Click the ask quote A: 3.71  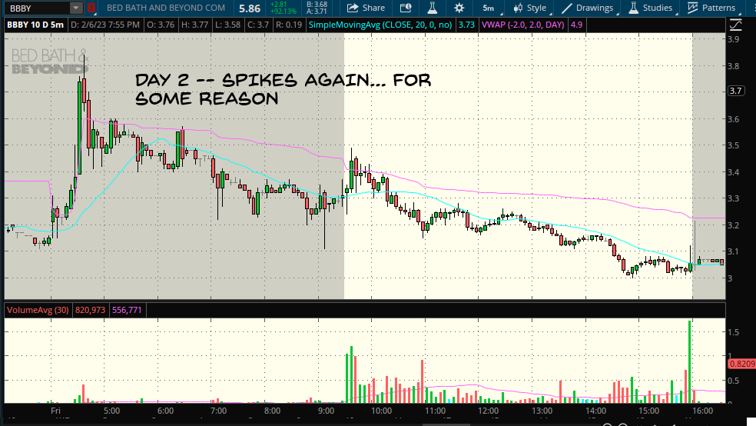[x=317, y=11]
